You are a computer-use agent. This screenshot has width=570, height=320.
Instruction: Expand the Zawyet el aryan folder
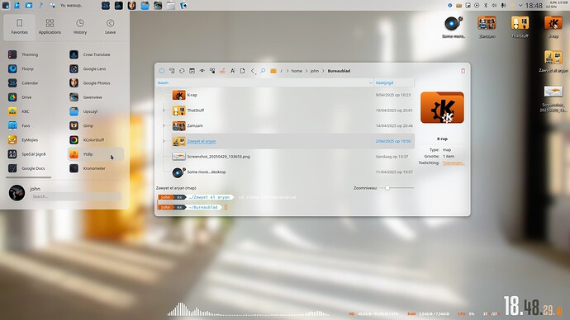click(x=164, y=141)
